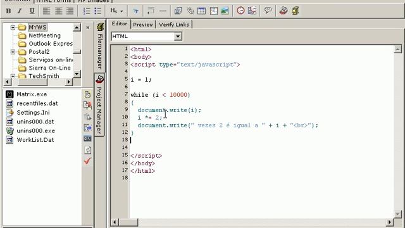The width and height of the screenshot is (405, 228).
Task: Center align text
Action: [58, 11]
